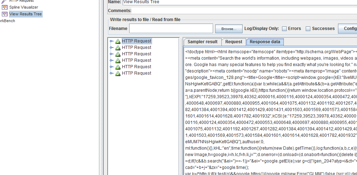Viewport: 357px width, 175px height.
Task: Expand the second HTTP Request result node
Action: click(x=111, y=47)
